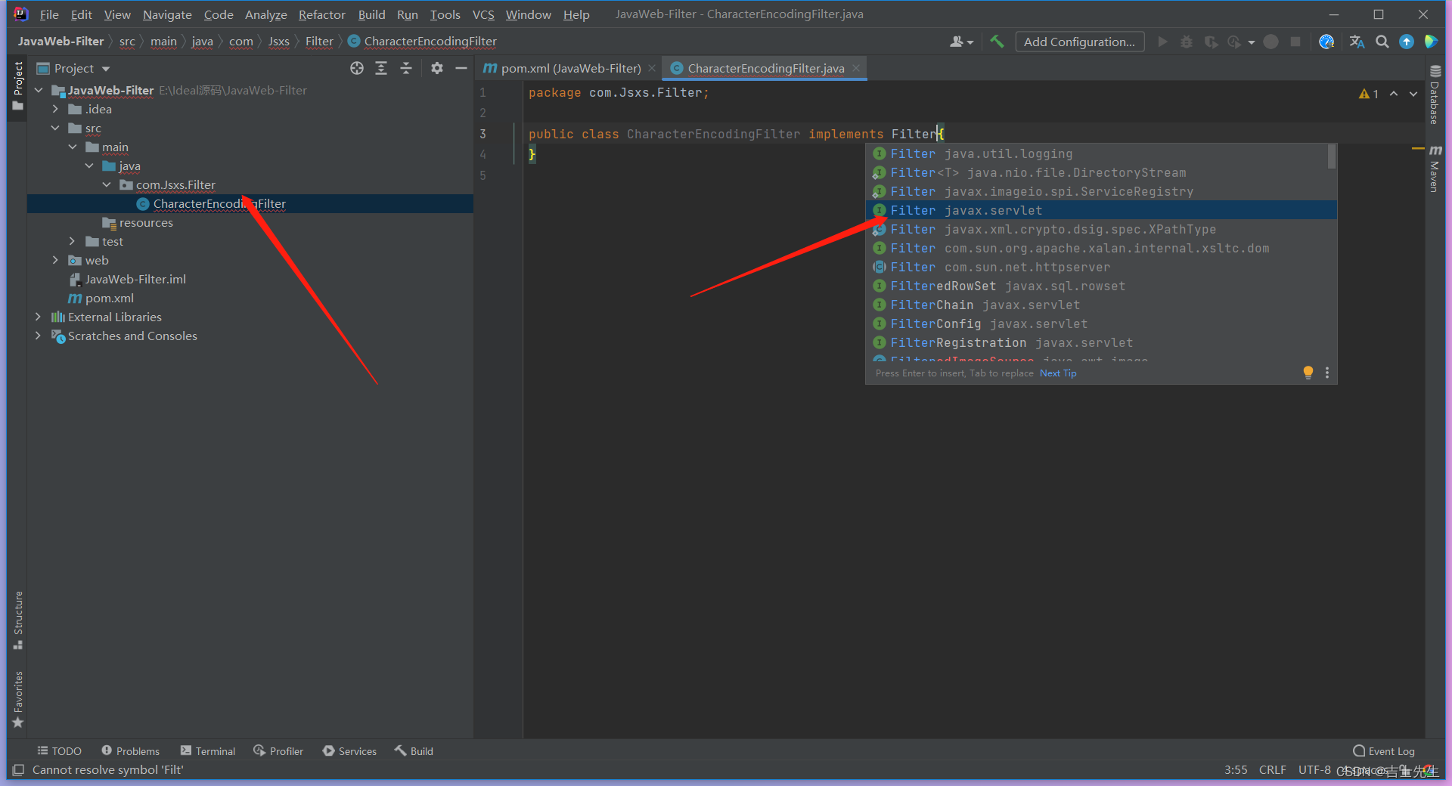Expand External Libraries node

coord(39,317)
